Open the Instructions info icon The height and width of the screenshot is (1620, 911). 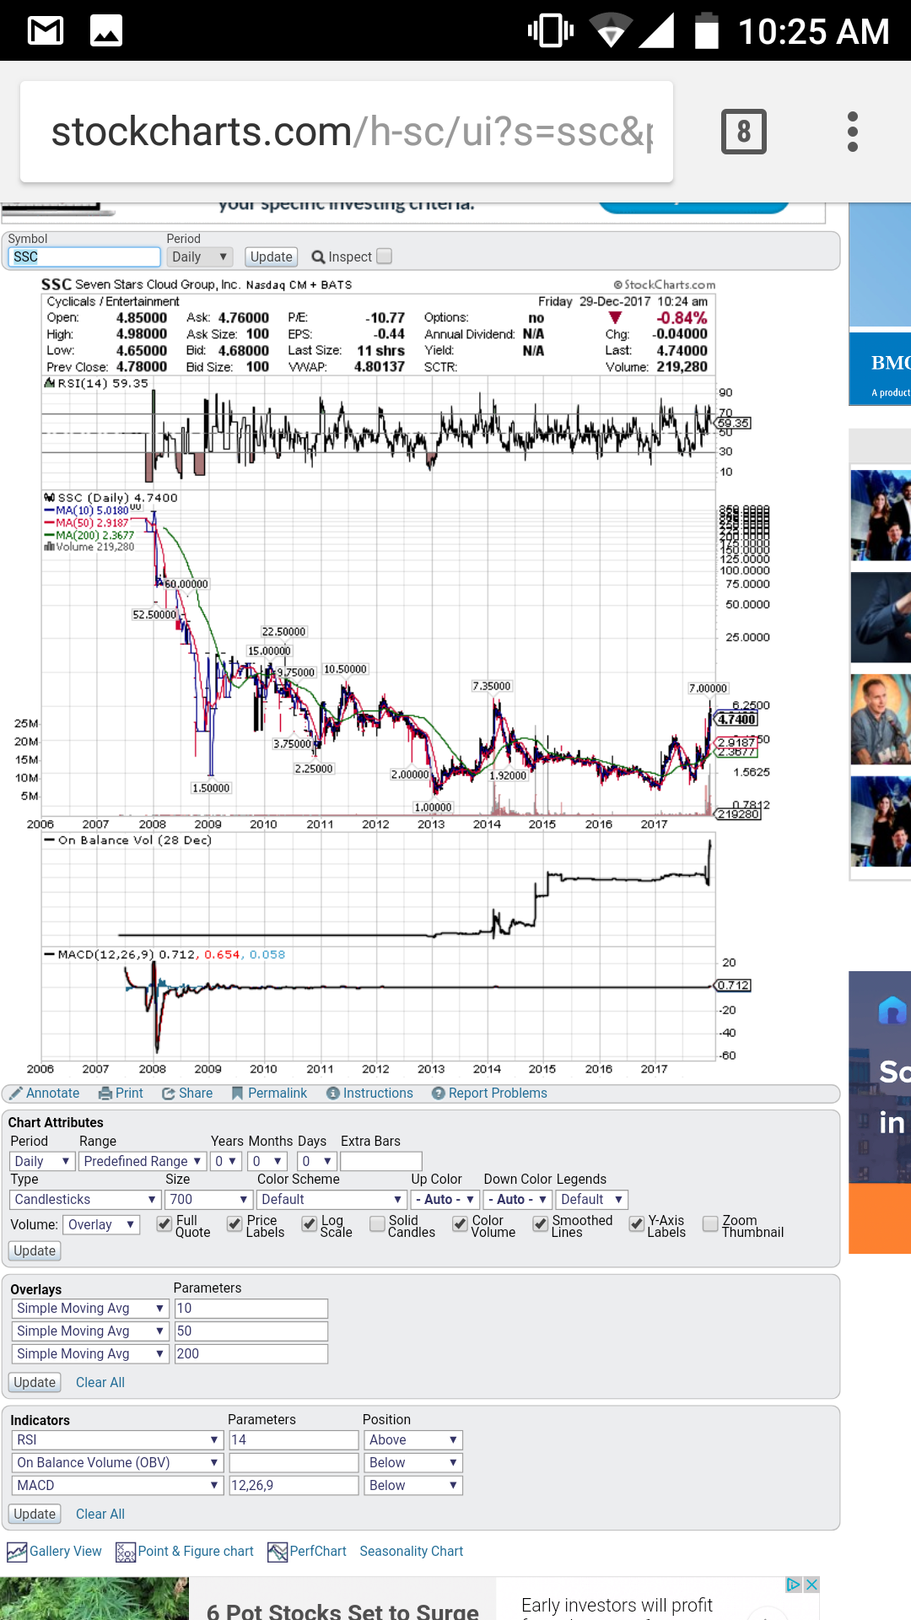tap(333, 1093)
